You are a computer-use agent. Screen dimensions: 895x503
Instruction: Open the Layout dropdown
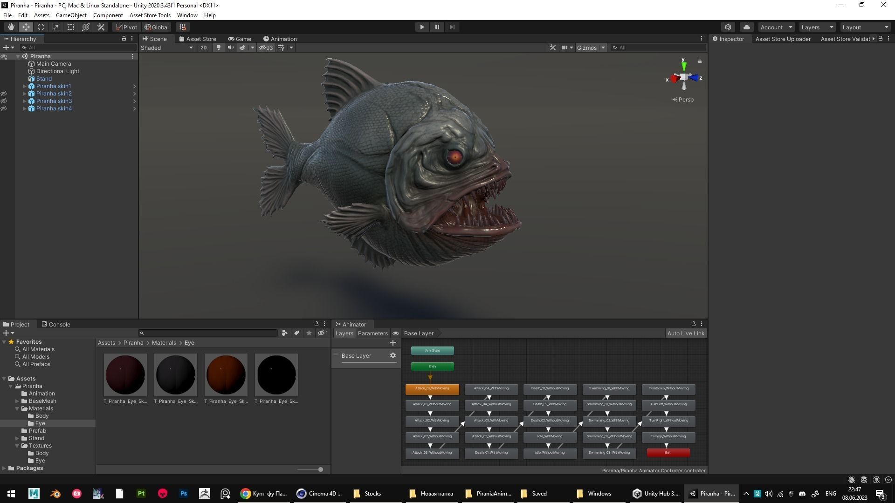pyautogui.click(x=866, y=27)
